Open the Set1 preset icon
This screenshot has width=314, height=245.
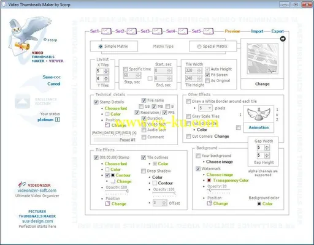[107, 31]
